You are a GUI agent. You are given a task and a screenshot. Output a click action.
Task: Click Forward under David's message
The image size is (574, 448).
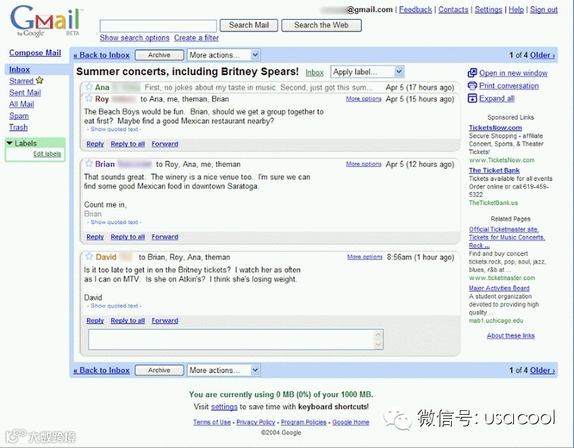[165, 320]
